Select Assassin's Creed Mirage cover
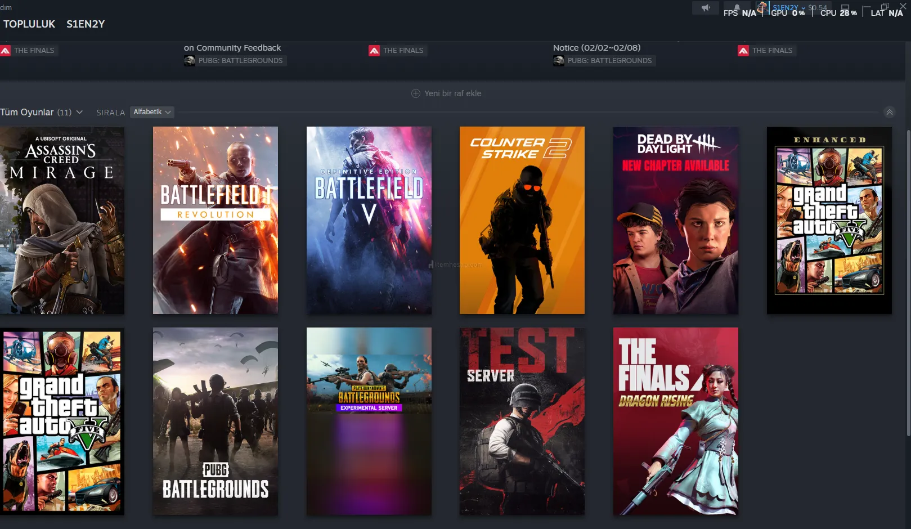Screen dimensions: 911x529 pyautogui.click(x=62, y=220)
